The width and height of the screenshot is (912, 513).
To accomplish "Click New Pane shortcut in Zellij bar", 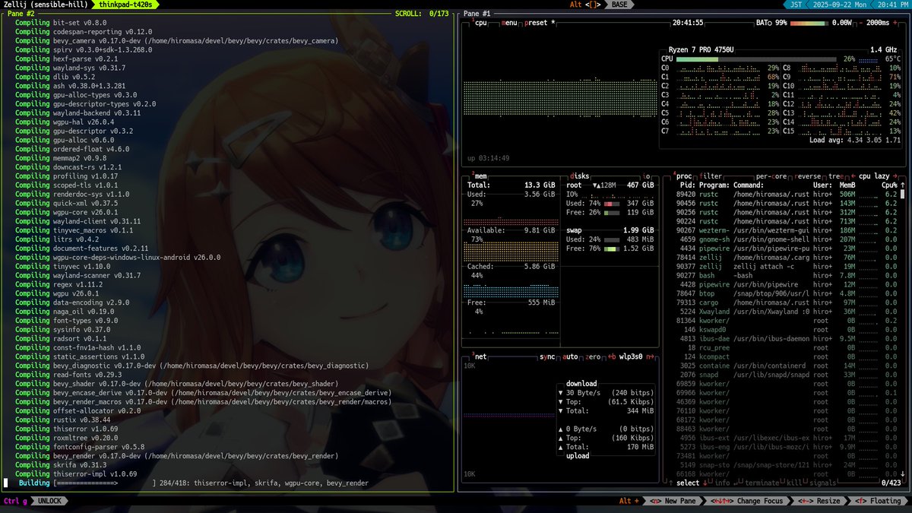I will 673,501.
